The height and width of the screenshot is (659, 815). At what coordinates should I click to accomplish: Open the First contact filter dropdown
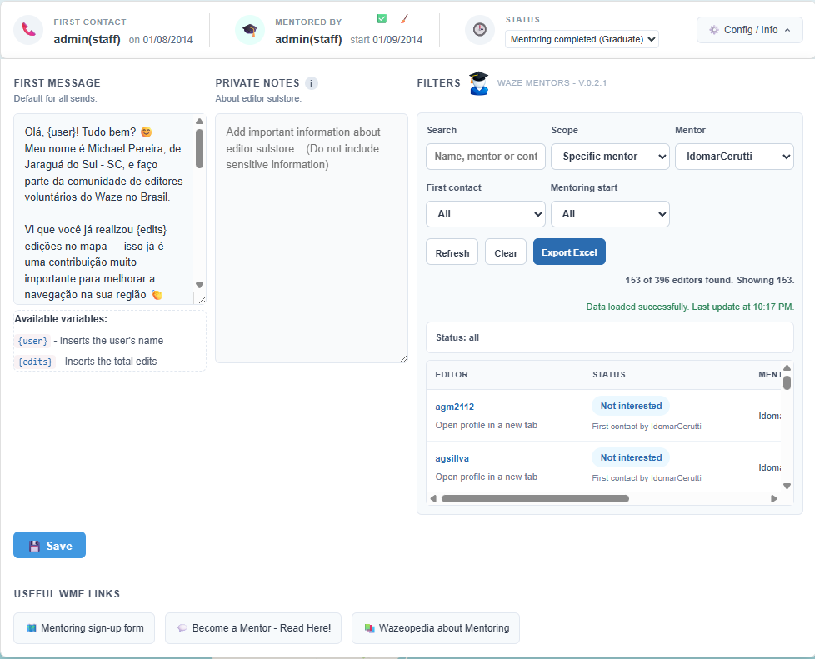[x=485, y=214]
